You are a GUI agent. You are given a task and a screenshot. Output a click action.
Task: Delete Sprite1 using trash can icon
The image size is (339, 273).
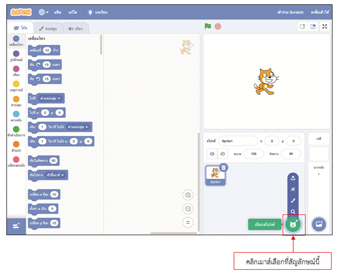224,167
